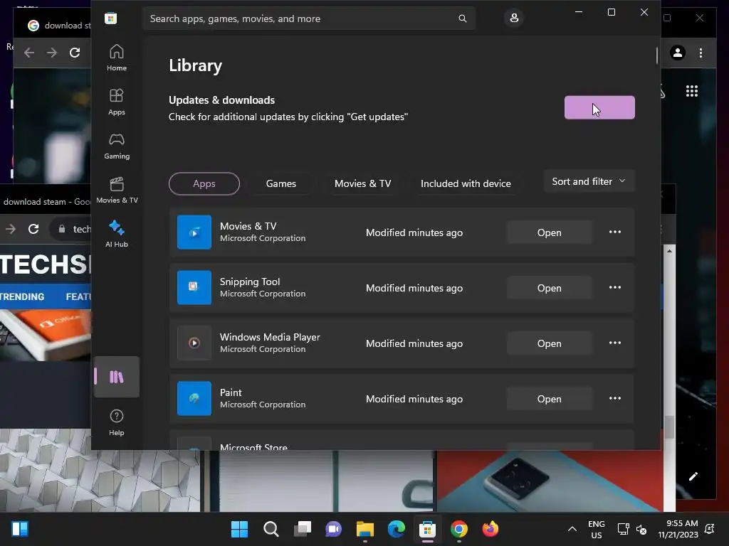Click the Microsoft Store logo icon
Image resolution: width=729 pixels, height=546 pixels.
(x=110, y=18)
